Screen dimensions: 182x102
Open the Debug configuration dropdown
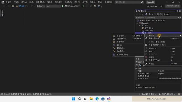tap(41, 6)
